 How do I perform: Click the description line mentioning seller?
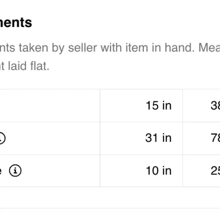[110, 48]
